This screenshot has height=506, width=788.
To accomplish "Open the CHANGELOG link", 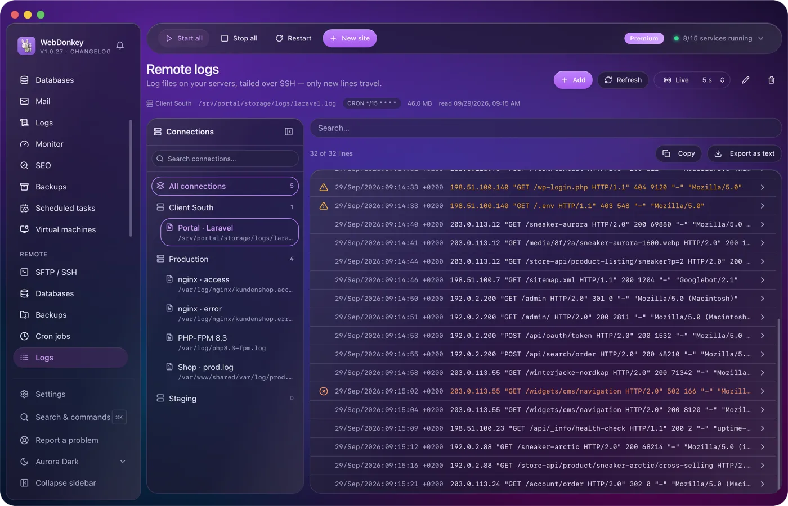I will point(91,52).
